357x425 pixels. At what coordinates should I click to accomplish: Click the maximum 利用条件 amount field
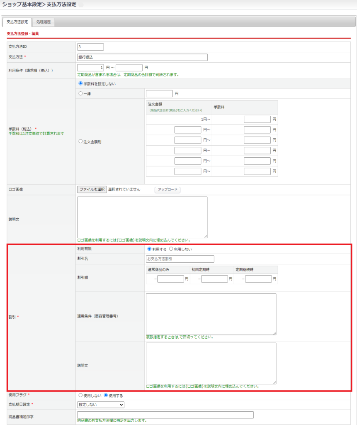(x=129, y=68)
